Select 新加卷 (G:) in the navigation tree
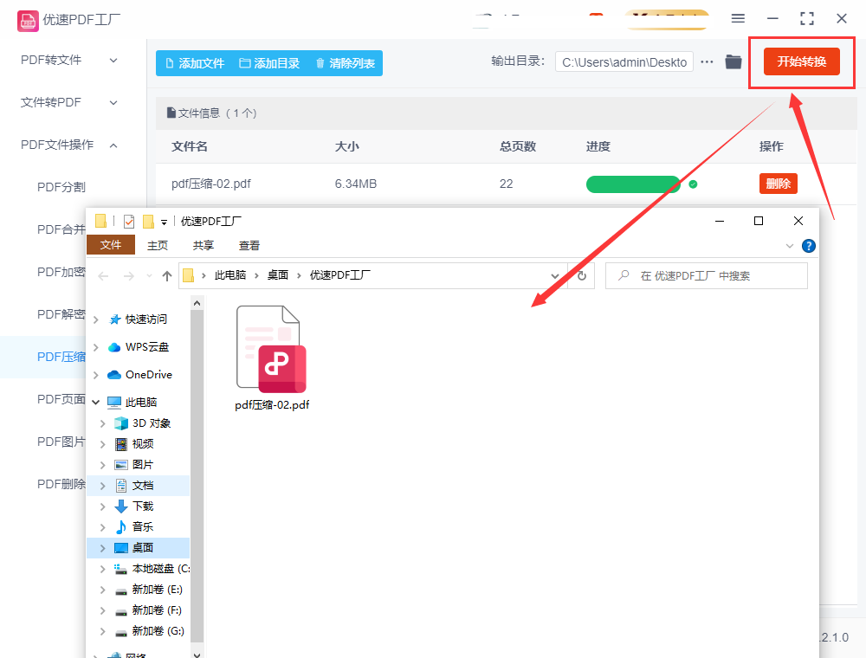Image resolution: width=866 pixels, height=658 pixels. pyautogui.click(x=158, y=630)
